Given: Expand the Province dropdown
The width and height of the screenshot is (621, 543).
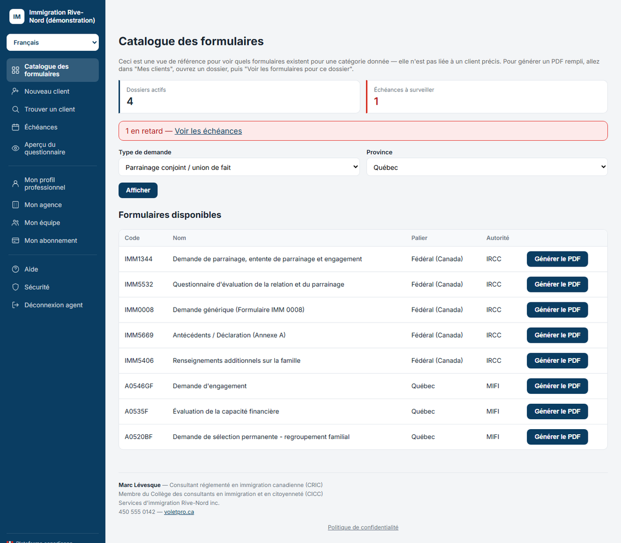Looking at the screenshot, I should [487, 167].
